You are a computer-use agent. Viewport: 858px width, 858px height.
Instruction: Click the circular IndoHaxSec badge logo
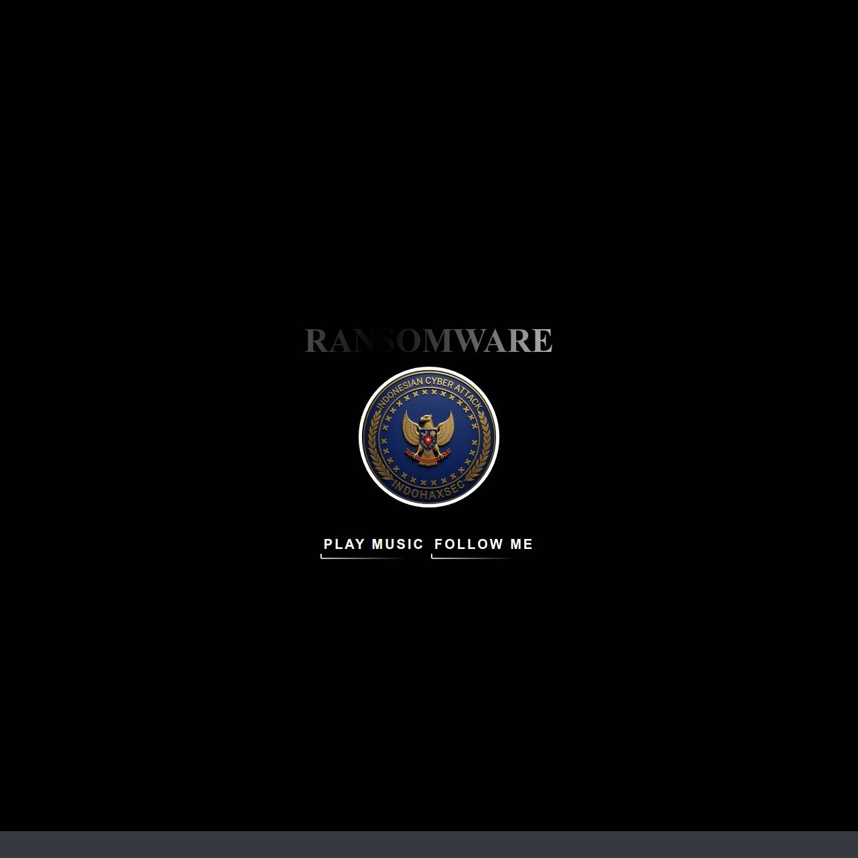pyautogui.click(x=429, y=437)
